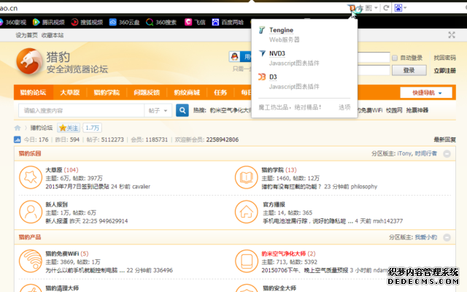
Task: Select the 猎豹学院 nav tab
Action: tap(107, 93)
